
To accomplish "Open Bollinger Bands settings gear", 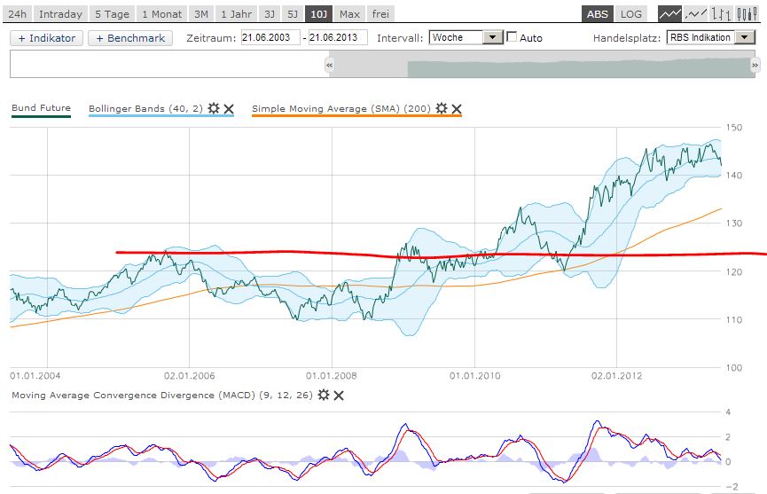I will 214,108.
